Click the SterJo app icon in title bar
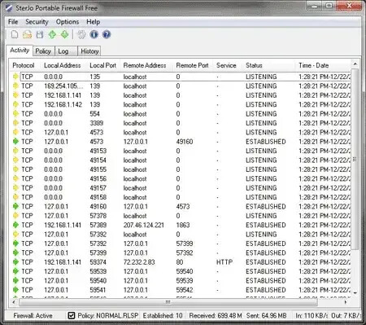 coord(9,8)
